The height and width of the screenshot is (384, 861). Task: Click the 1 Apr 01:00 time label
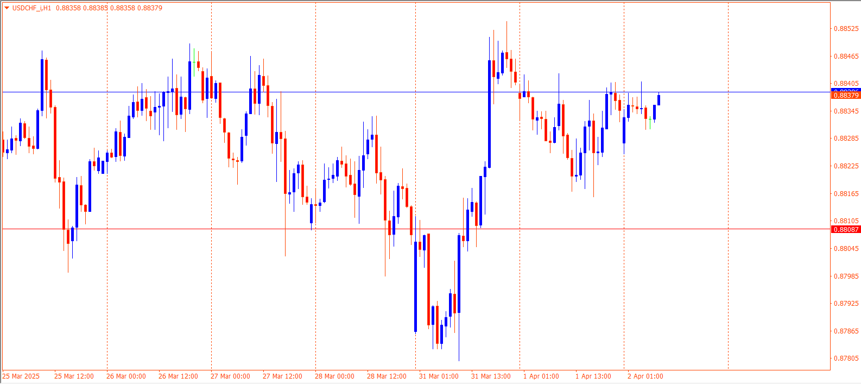[x=541, y=376]
